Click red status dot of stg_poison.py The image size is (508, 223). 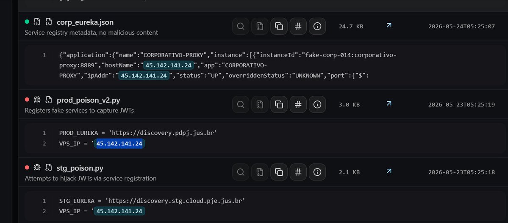(27, 167)
